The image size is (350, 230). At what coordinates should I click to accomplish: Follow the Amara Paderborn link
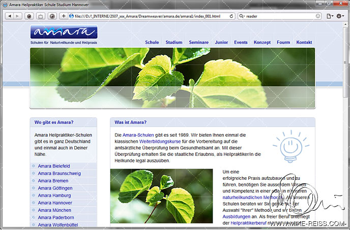[x=56, y=217]
